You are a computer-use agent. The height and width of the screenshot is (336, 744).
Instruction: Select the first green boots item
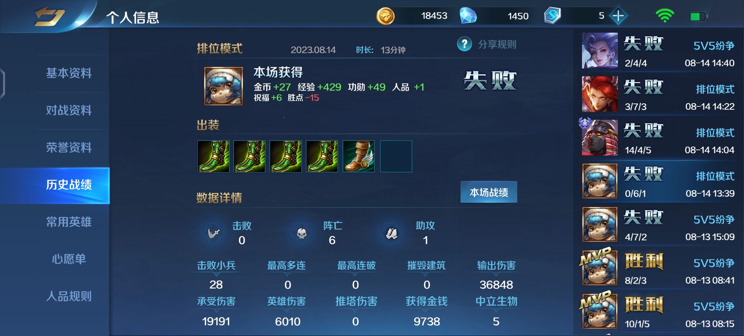click(213, 156)
